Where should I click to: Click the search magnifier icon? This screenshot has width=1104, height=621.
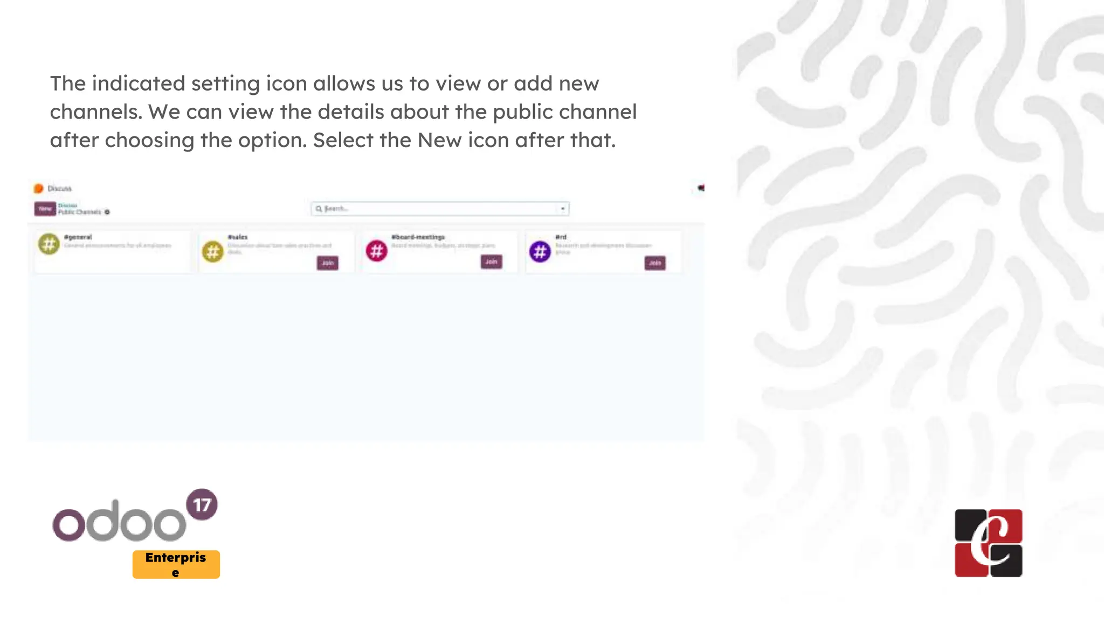319,209
